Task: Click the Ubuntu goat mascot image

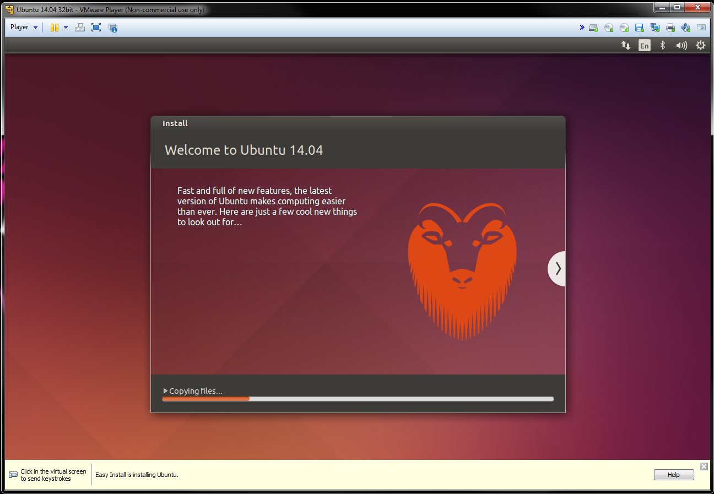Action: pos(462,271)
